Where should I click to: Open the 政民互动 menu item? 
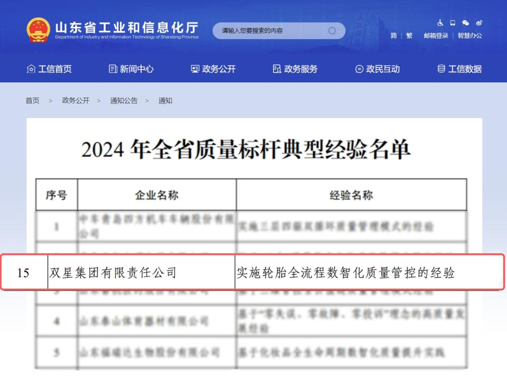click(x=378, y=69)
